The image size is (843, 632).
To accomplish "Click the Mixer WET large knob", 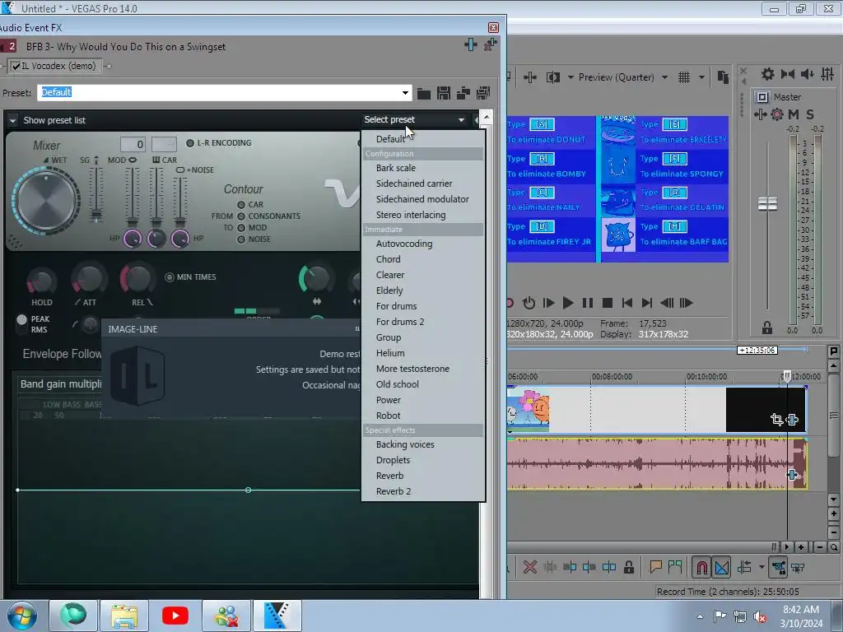I will pyautogui.click(x=46, y=201).
